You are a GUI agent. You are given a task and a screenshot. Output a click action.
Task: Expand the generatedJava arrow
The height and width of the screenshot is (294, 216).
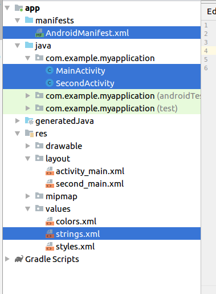tap(18, 121)
